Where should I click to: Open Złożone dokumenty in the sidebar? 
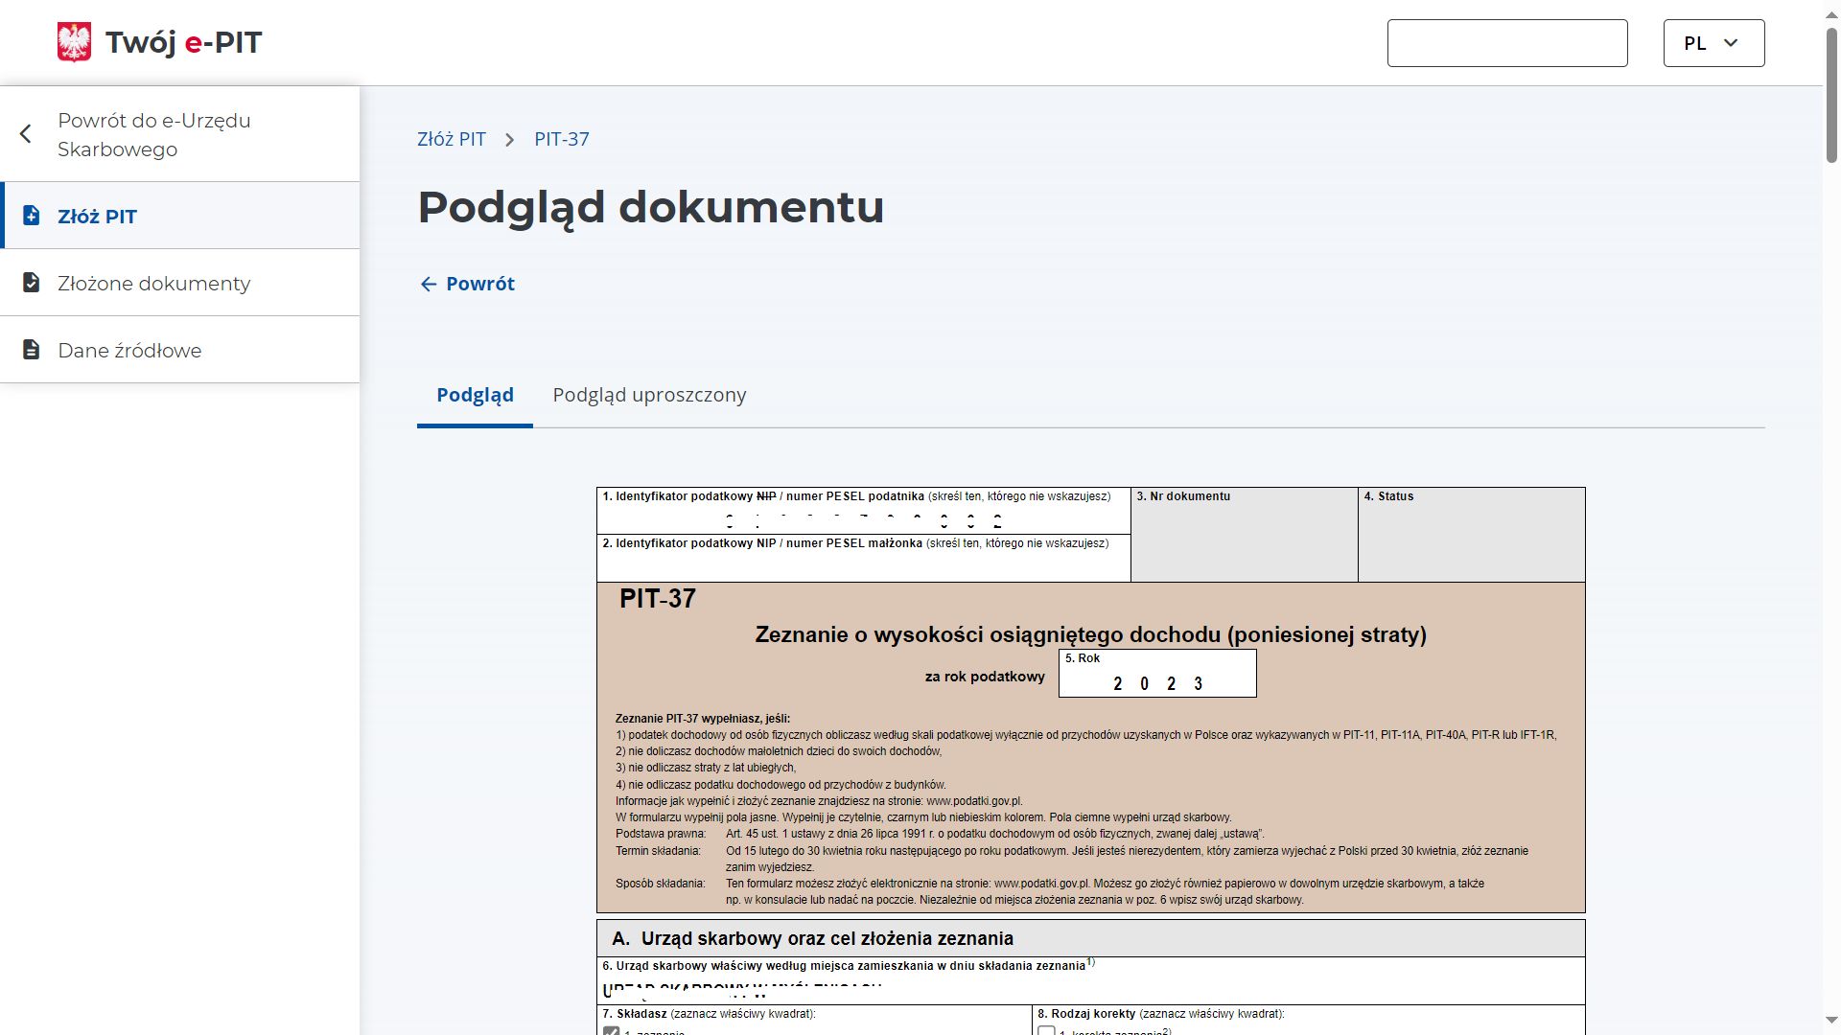153,283
